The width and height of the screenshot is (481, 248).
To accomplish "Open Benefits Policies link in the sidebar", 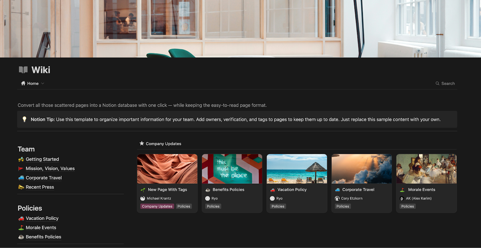I will click(43, 237).
